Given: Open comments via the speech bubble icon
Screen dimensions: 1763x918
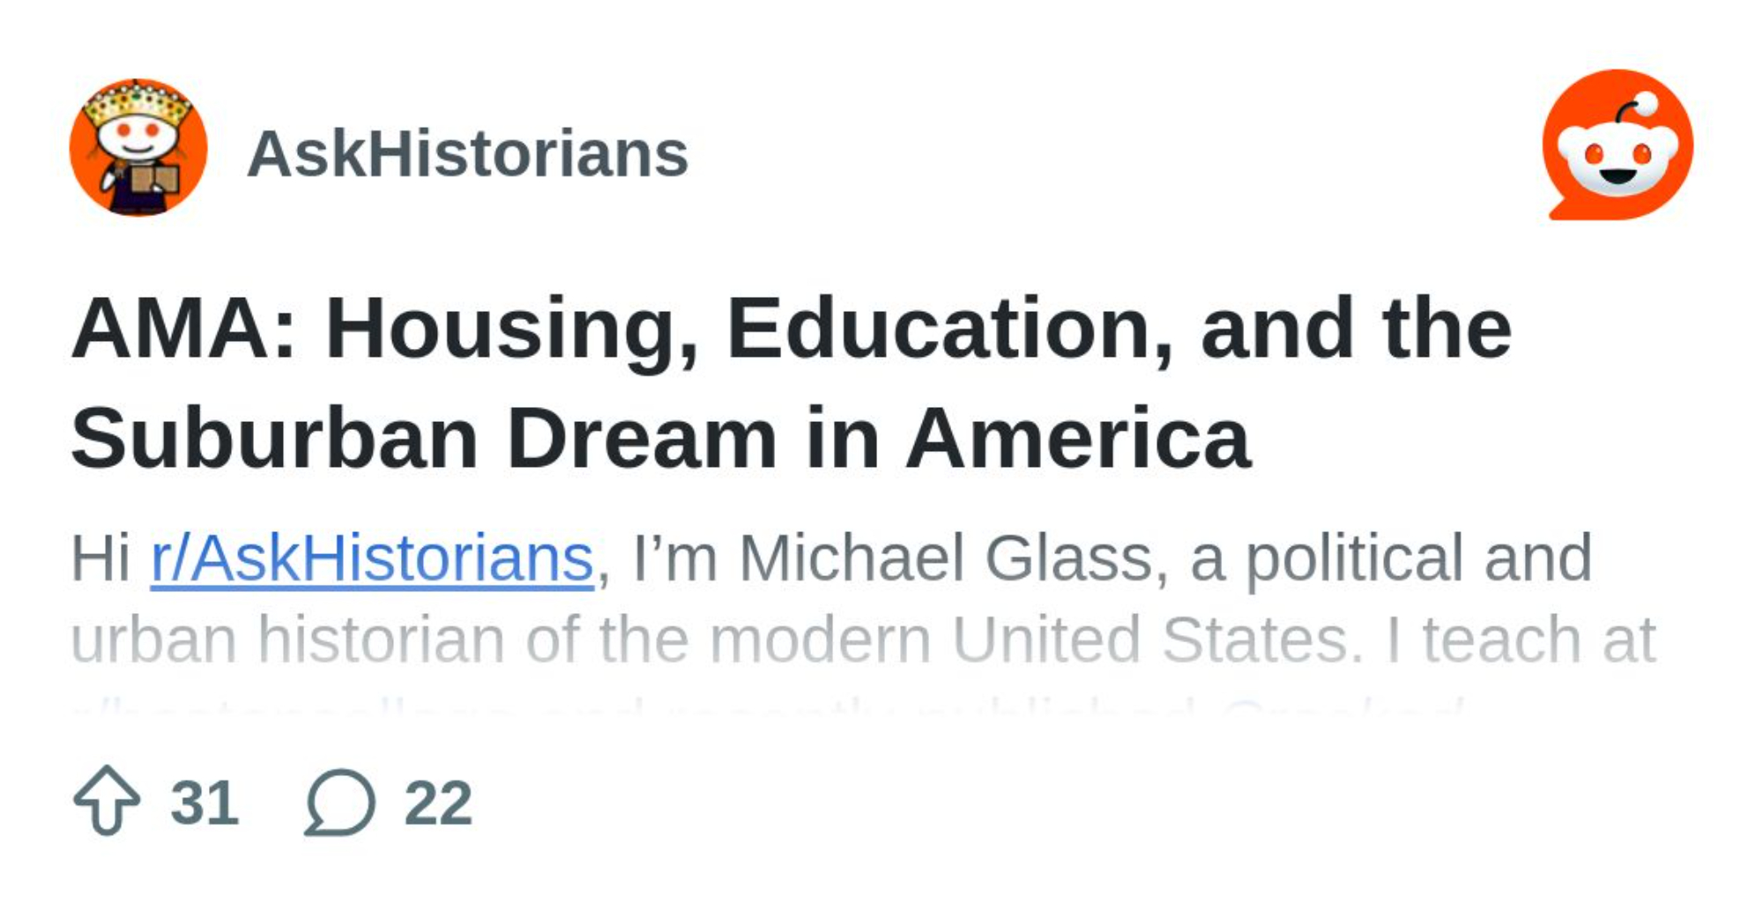Looking at the screenshot, I should 339,802.
